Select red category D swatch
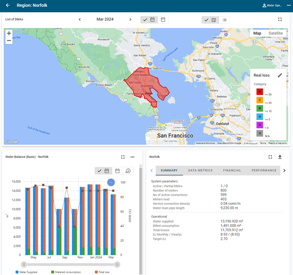Viewport: 293px width, 275px height. tap(260, 92)
